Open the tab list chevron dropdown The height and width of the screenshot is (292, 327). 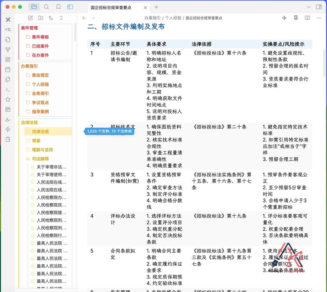click(x=309, y=7)
